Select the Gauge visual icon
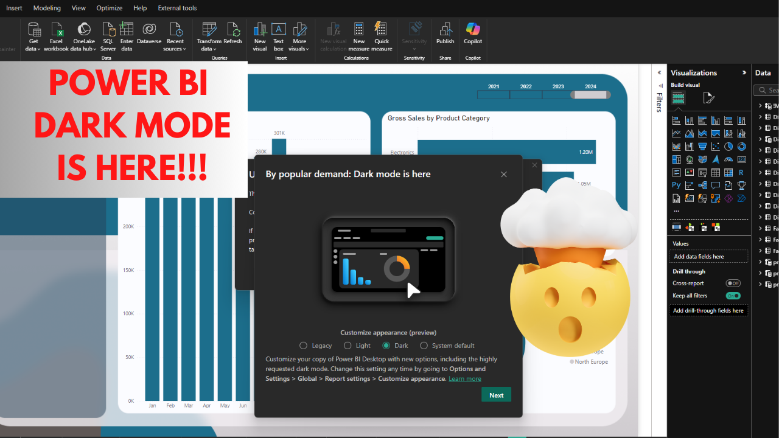The height and width of the screenshot is (438, 779). [728, 159]
